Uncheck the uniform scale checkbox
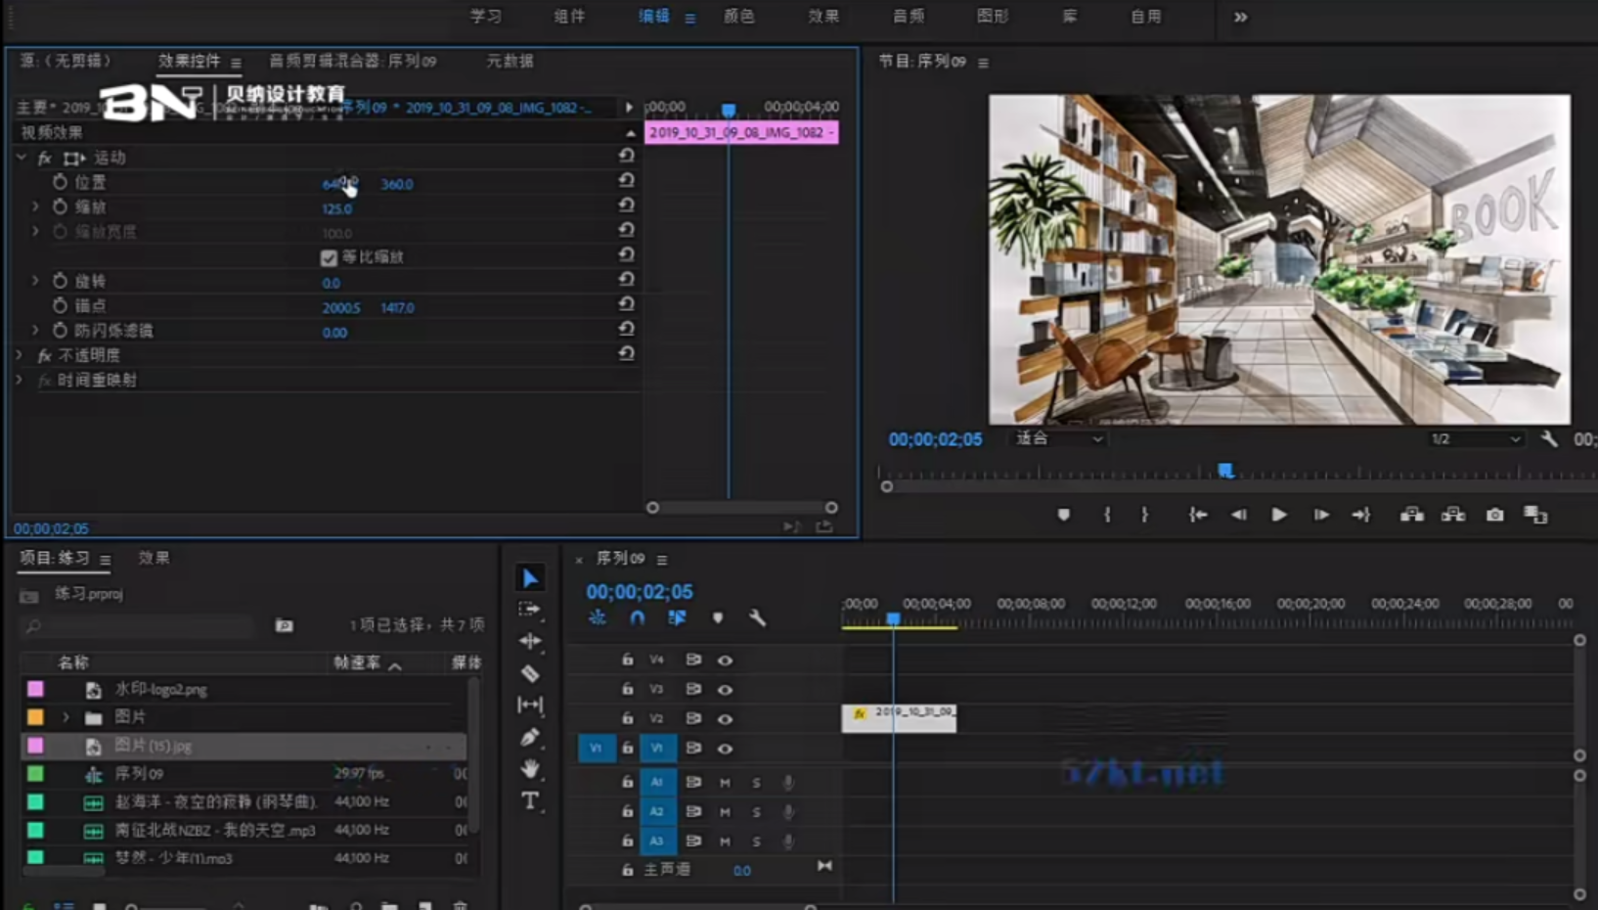Screen dimensions: 1598x910 pos(329,257)
